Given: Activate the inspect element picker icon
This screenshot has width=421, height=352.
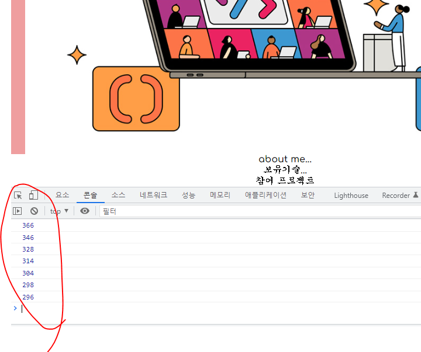Looking at the screenshot, I should pyautogui.click(x=18, y=195).
